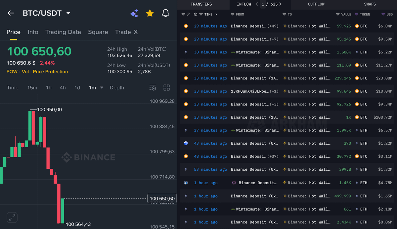The width and height of the screenshot is (397, 229).
Task: Open Binance Deposit (1A sender in $23.08M row
Action: pyautogui.click(x=255, y=78)
